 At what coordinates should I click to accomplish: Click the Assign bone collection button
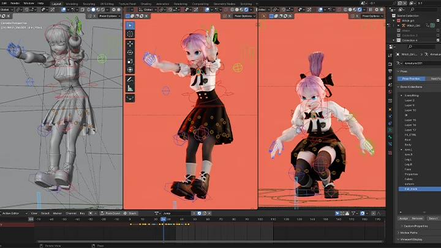point(404,219)
